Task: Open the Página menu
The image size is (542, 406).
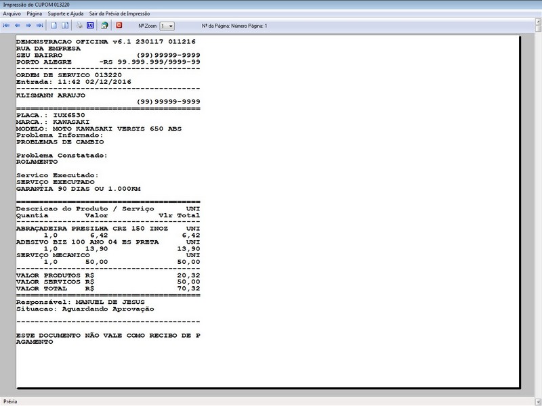Action: [35, 14]
